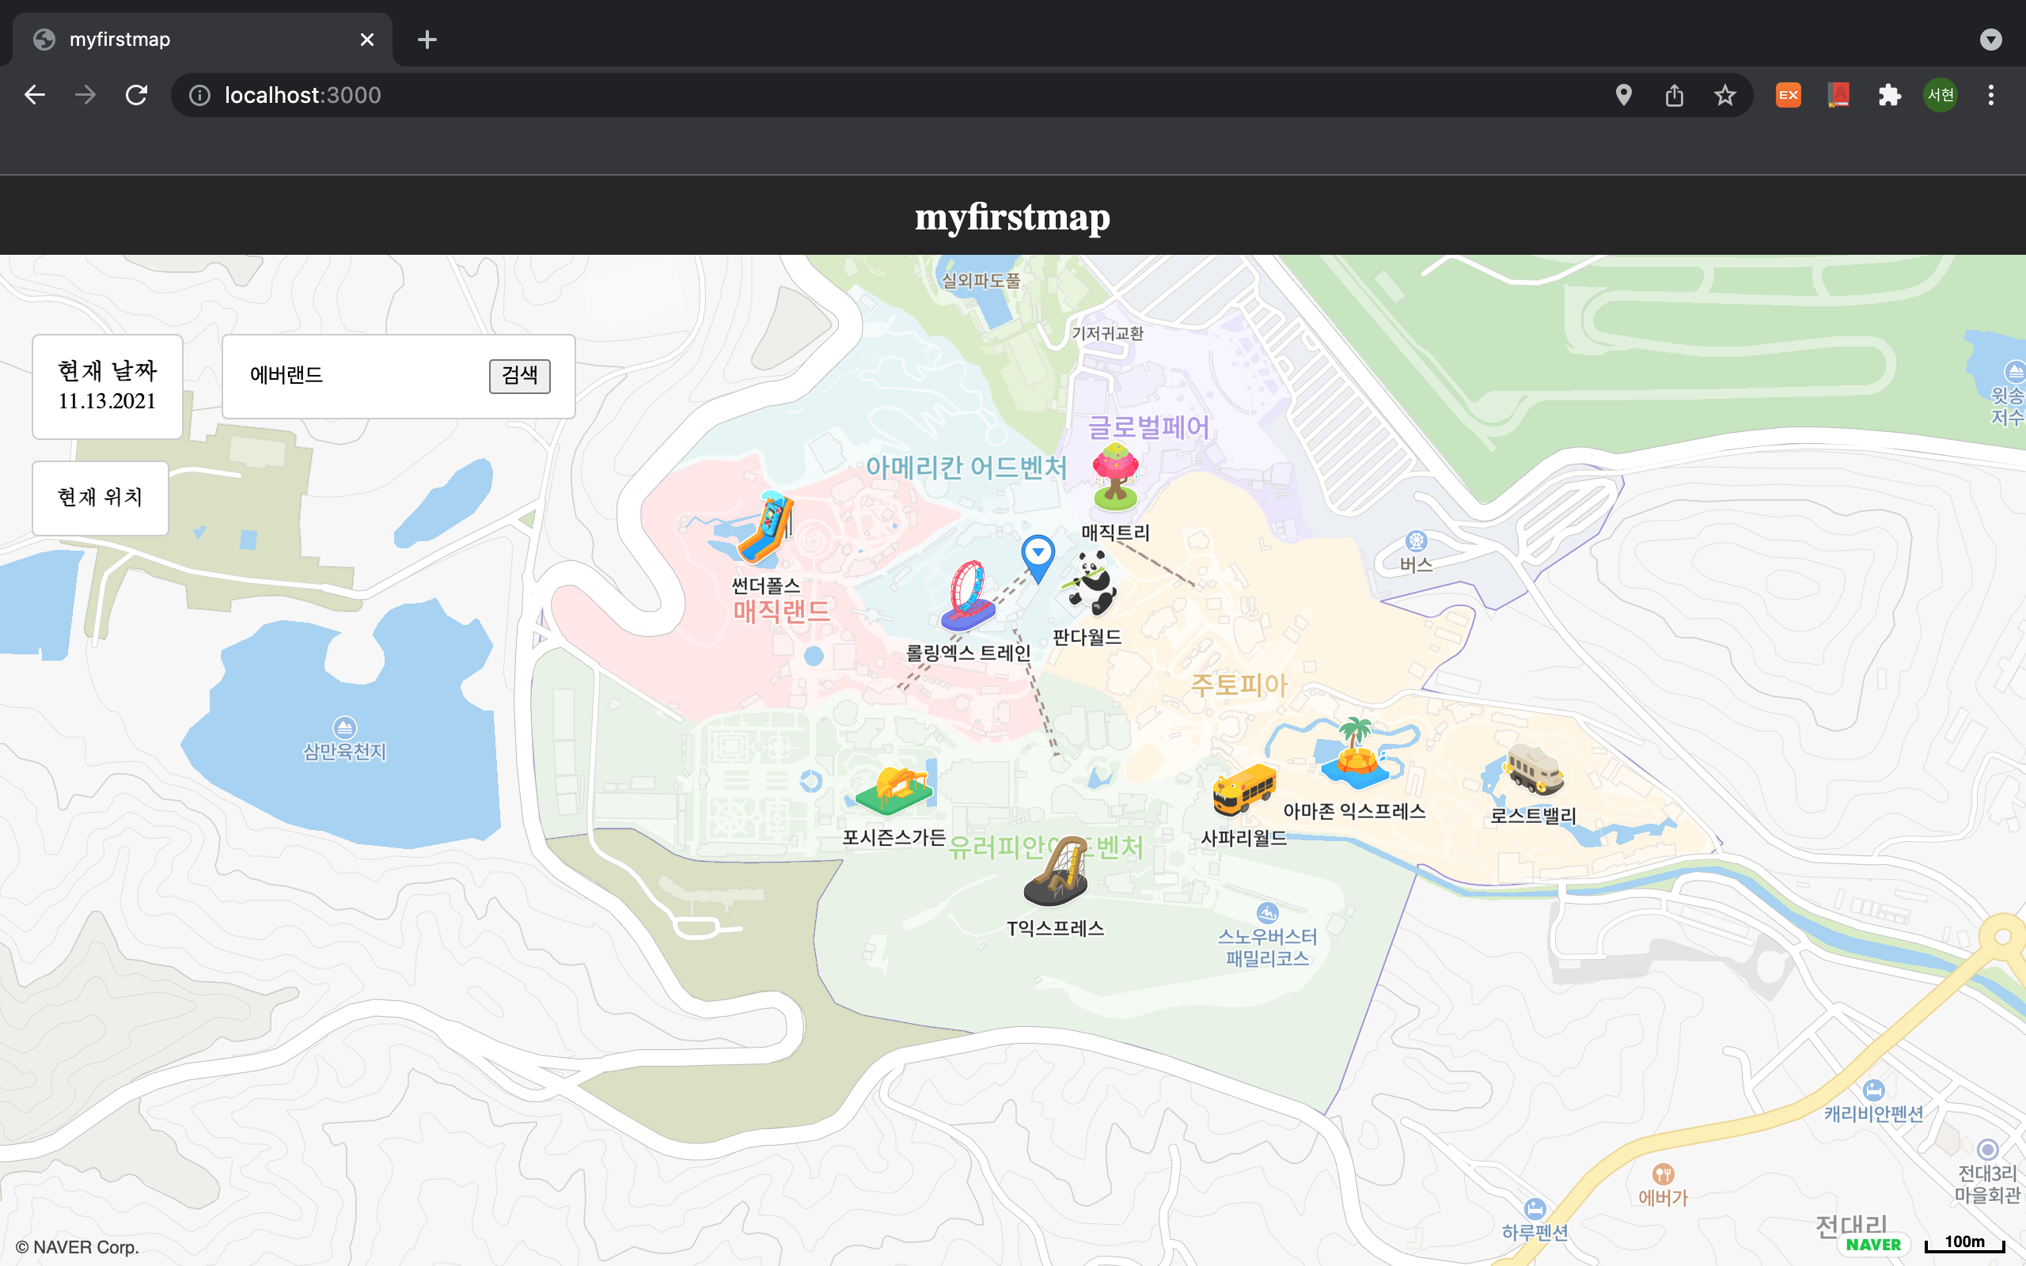Click the 매직랜드 zone label

pyautogui.click(x=781, y=611)
